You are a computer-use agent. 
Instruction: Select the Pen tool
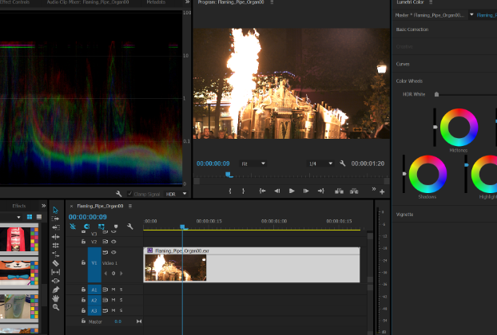click(x=55, y=290)
